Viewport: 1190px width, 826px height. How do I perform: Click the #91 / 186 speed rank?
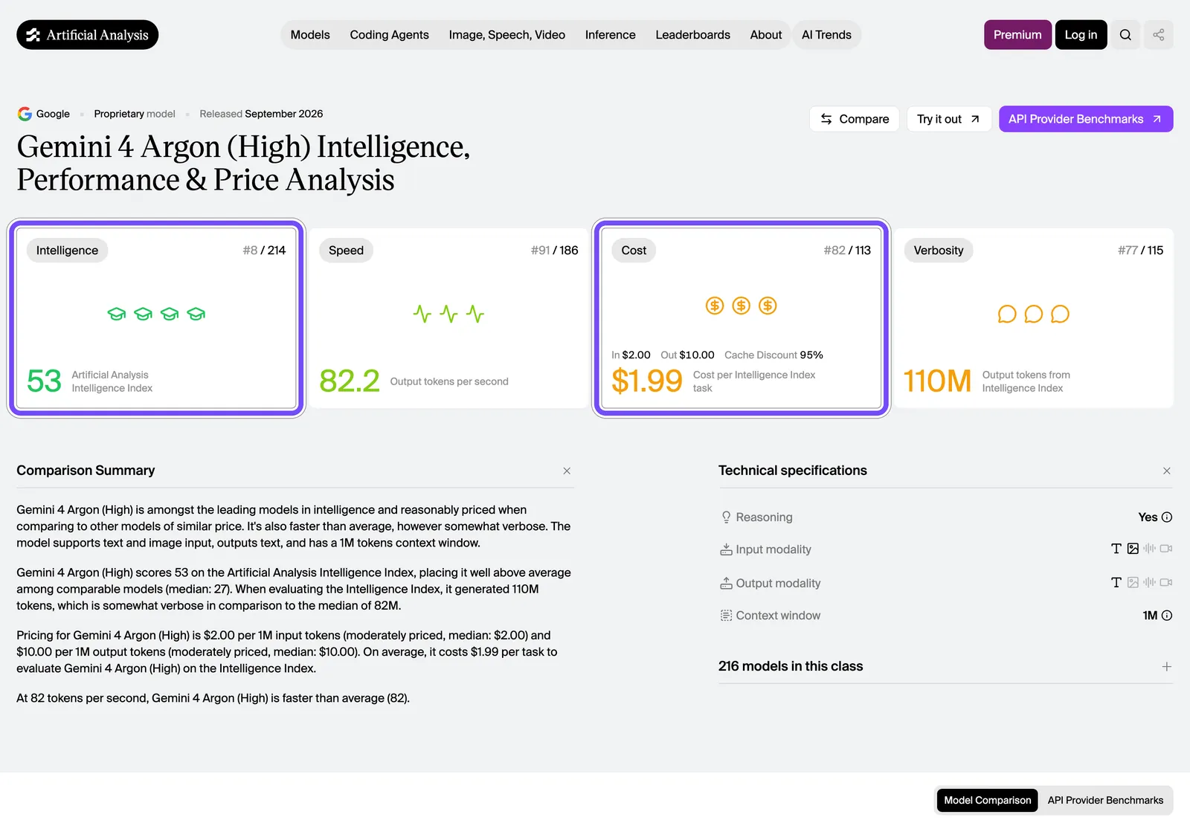click(554, 251)
